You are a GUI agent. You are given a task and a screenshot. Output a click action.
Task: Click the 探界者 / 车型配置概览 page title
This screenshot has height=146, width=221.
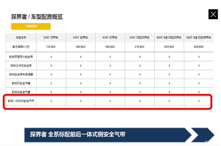click(37, 17)
